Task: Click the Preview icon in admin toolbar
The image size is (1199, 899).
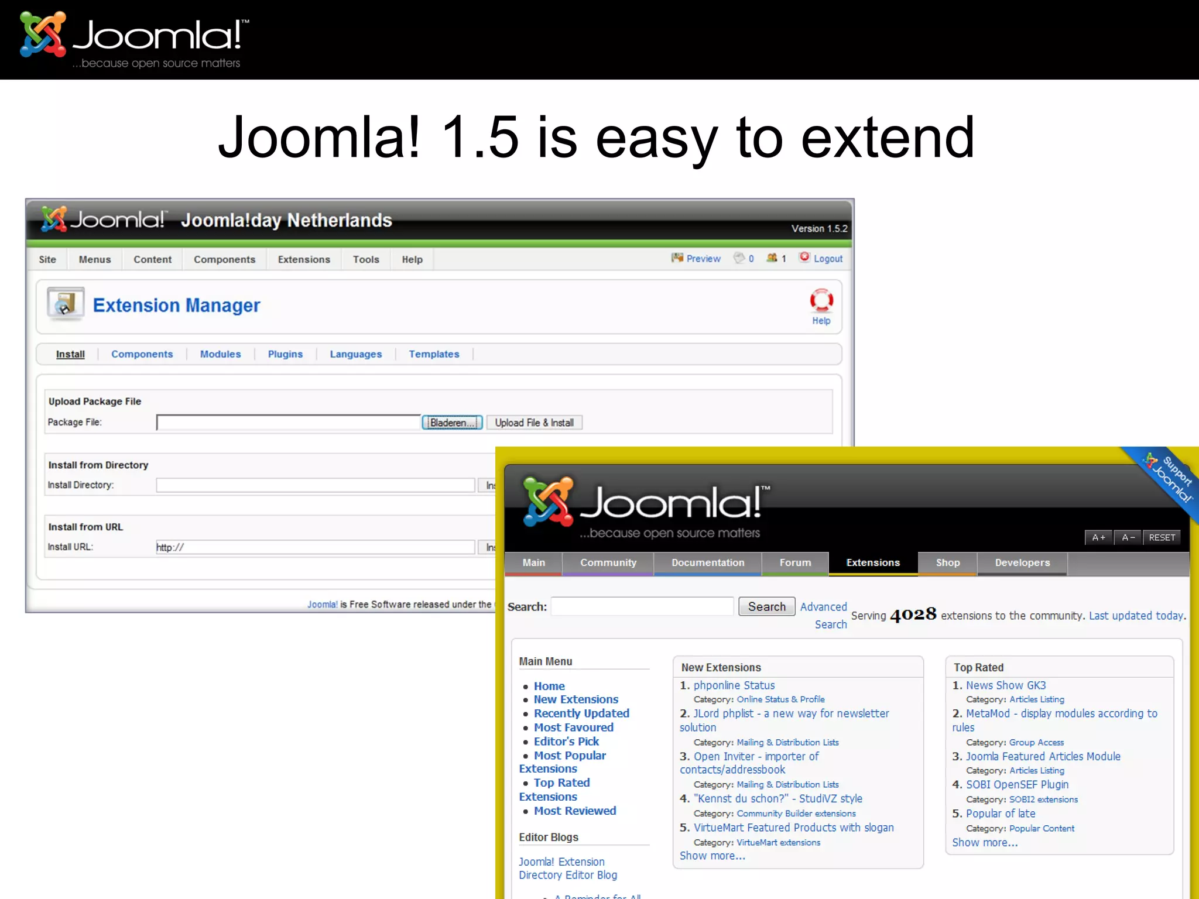Action: click(x=677, y=258)
